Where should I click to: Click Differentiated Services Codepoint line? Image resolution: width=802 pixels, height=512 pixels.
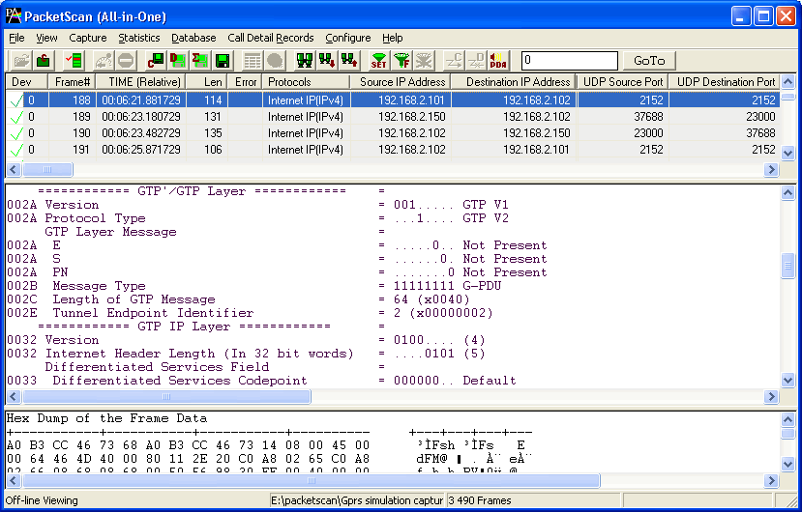(x=261, y=381)
